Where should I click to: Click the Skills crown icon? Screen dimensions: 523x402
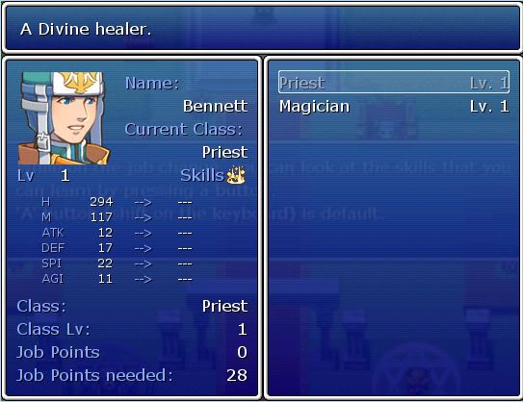point(235,175)
